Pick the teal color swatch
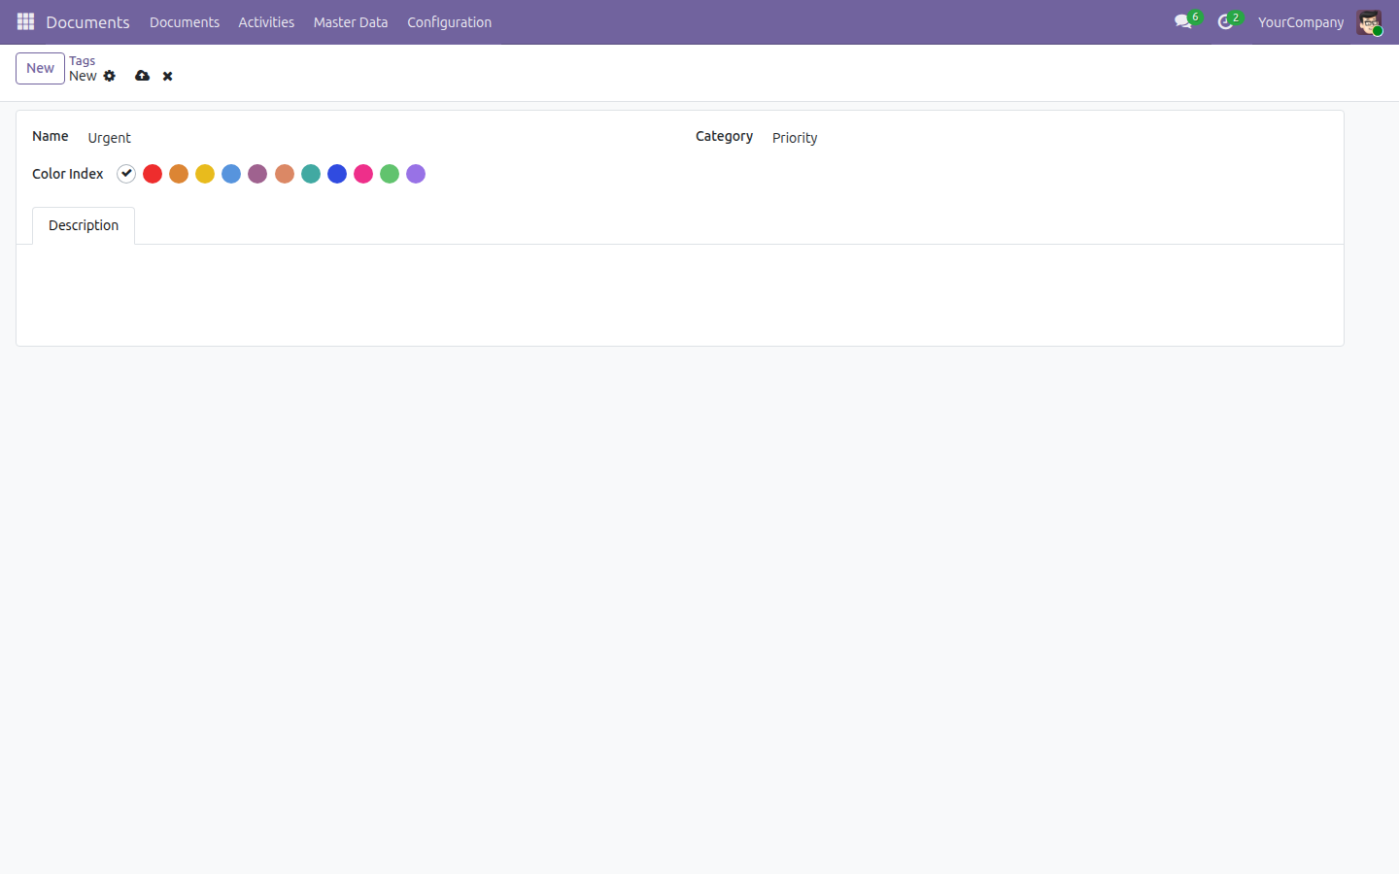Viewport: 1399px width, 874px height. [311, 174]
